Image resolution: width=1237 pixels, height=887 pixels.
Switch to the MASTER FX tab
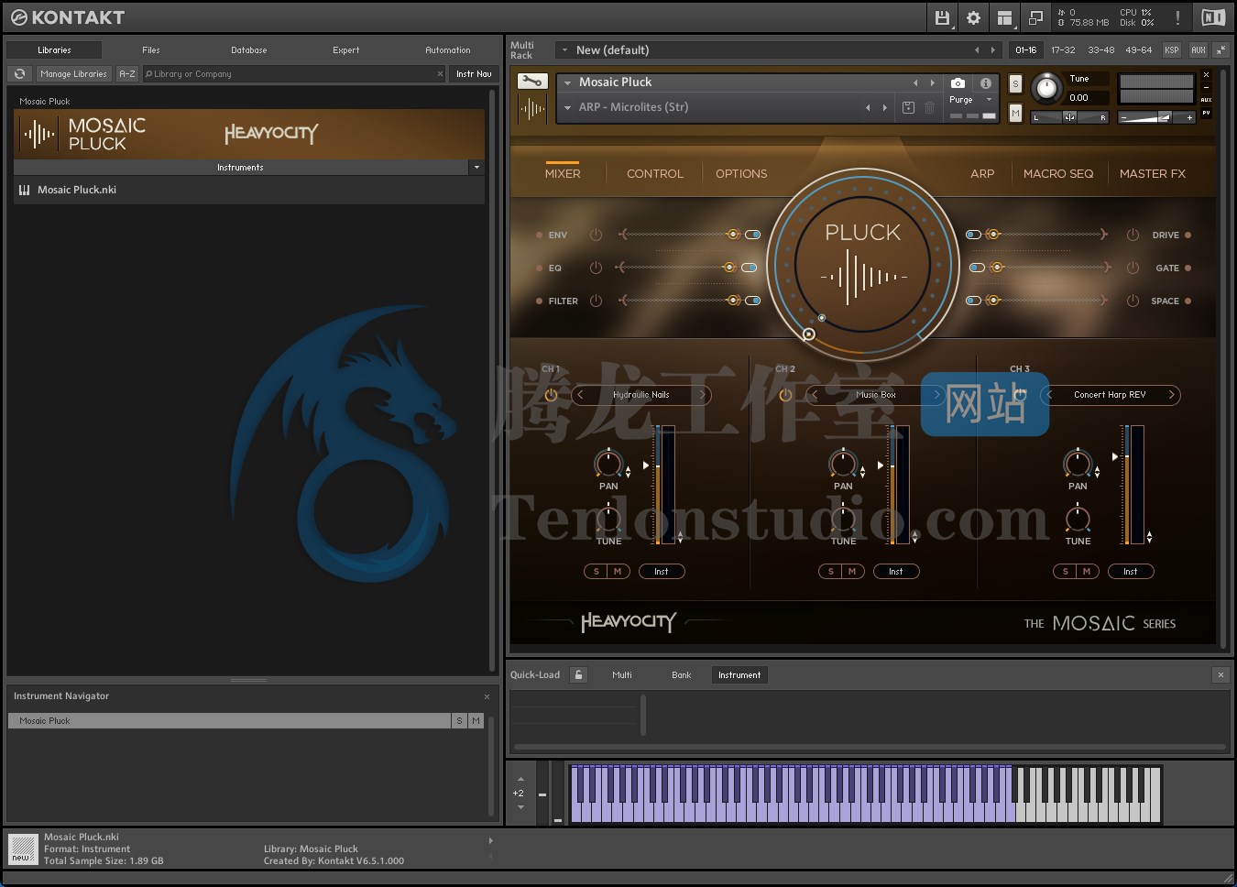tap(1153, 173)
